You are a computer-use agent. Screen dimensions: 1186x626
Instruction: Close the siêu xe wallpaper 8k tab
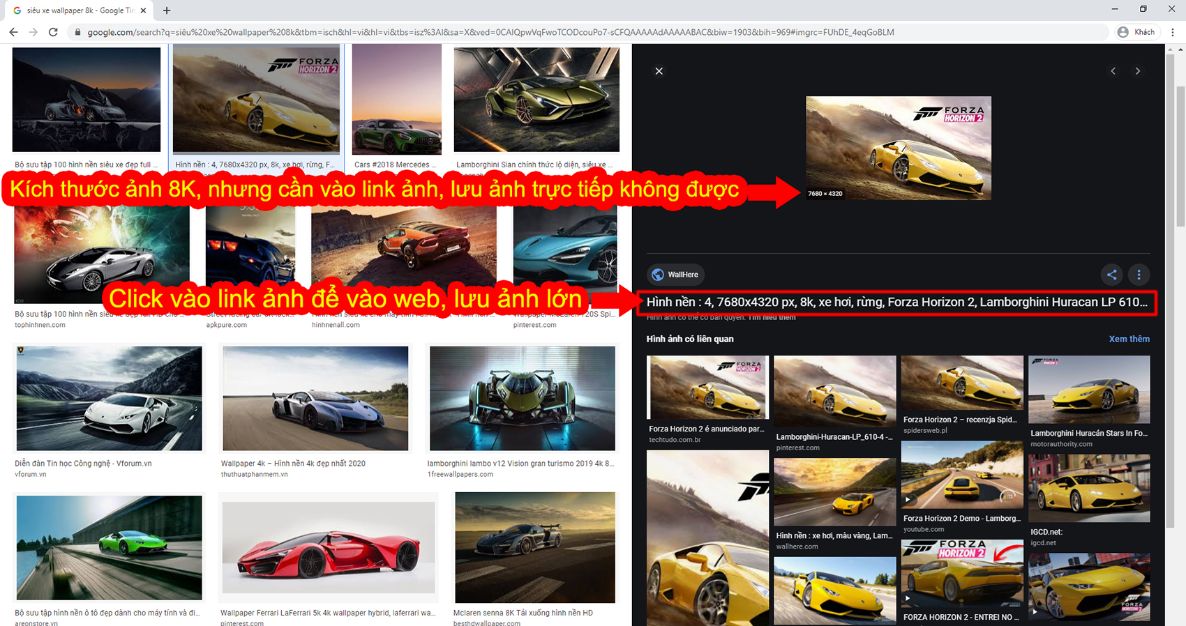pos(143,10)
